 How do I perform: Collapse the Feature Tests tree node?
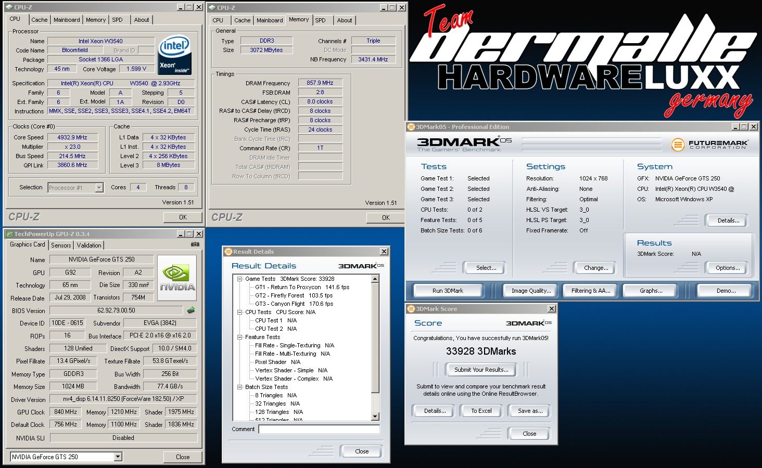(240, 337)
